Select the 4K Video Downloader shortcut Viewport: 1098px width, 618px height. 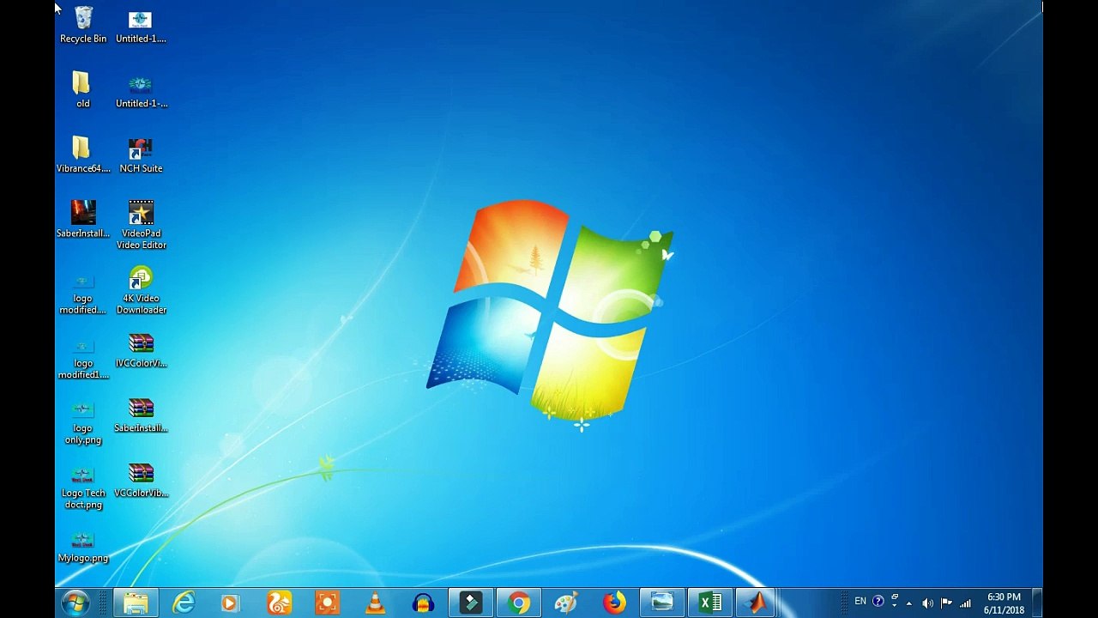click(141, 290)
